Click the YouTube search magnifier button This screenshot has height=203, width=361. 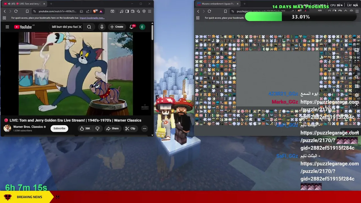tap(89, 27)
